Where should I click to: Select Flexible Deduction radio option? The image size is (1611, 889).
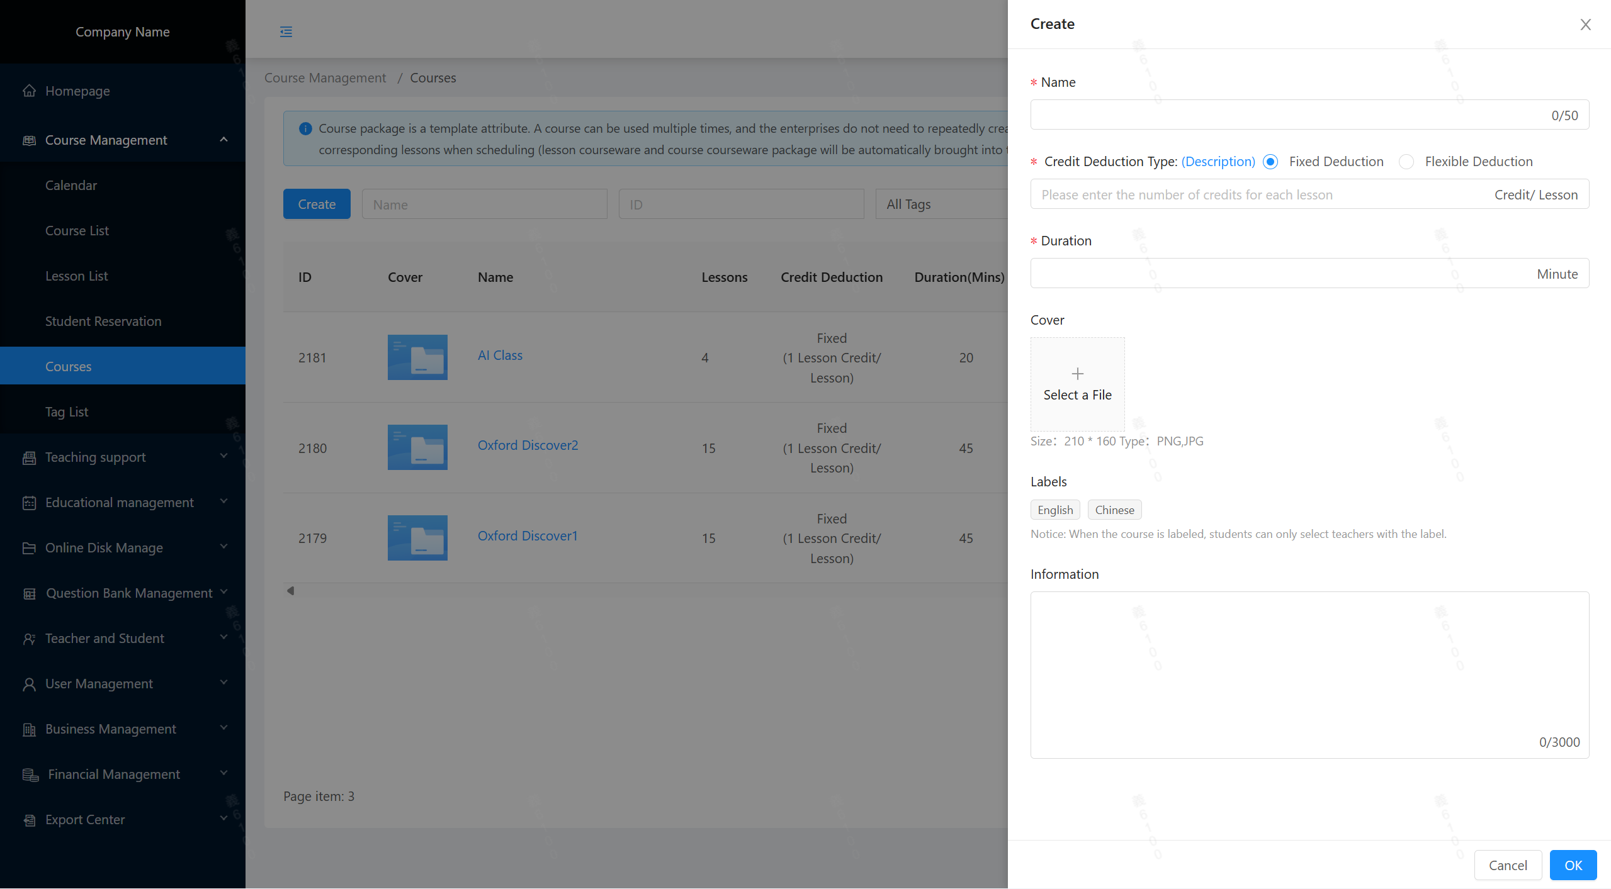pyautogui.click(x=1406, y=162)
